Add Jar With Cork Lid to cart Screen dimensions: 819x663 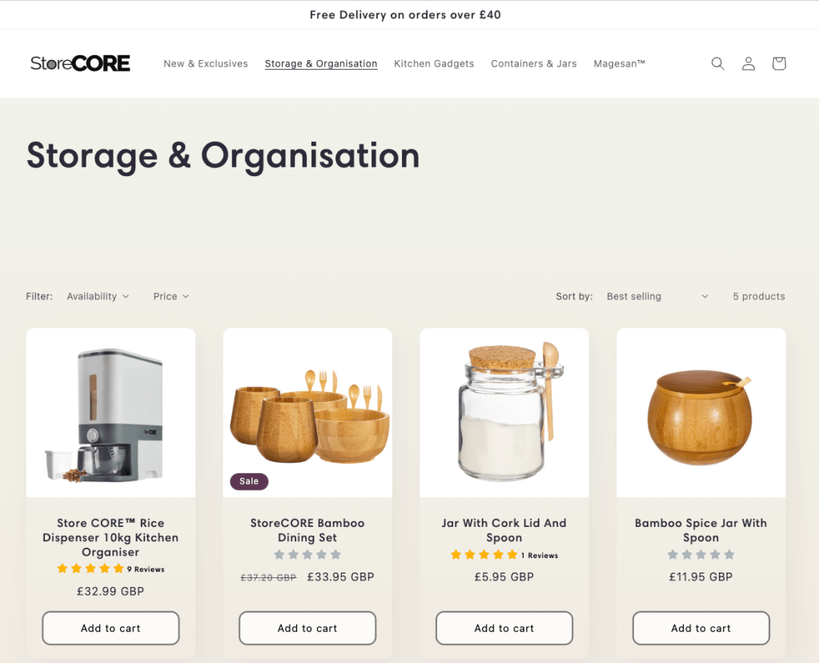pos(504,628)
